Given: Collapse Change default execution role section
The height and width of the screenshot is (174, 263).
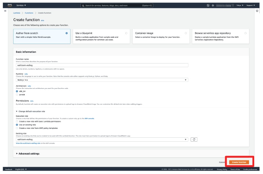Looking at the screenshot, I should (30, 111).
